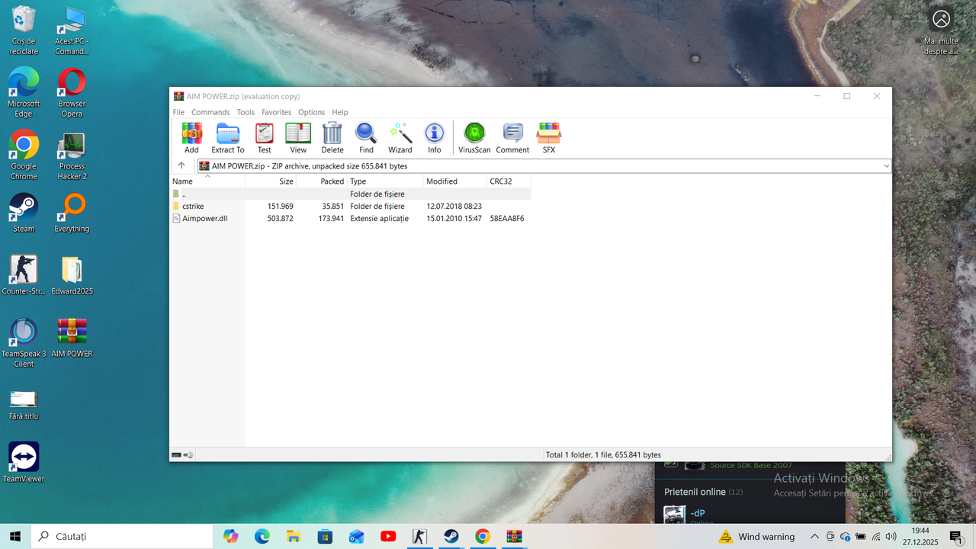Open Process Hacker 2 desktop icon

(x=72, y=156)
